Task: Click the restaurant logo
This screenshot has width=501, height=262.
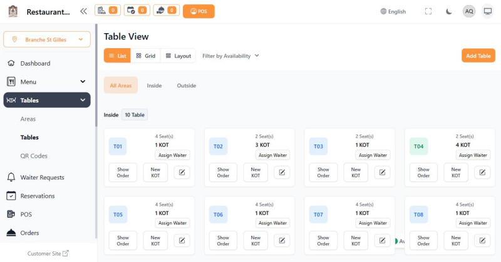Action: [x=13, y=11]
